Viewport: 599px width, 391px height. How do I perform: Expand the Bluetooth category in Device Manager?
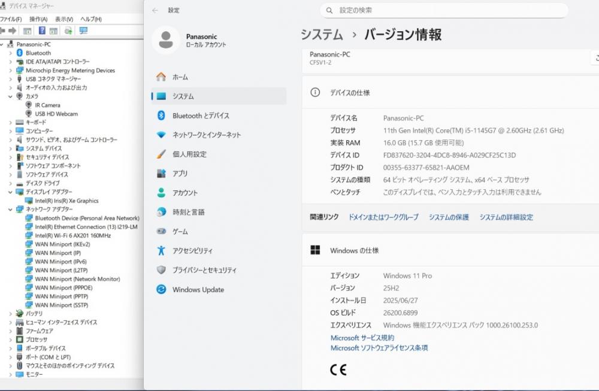10,53
